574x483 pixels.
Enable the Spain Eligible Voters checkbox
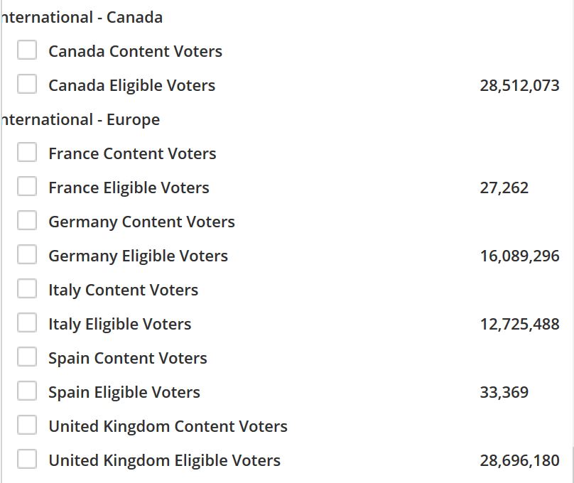tap(27, 391)
